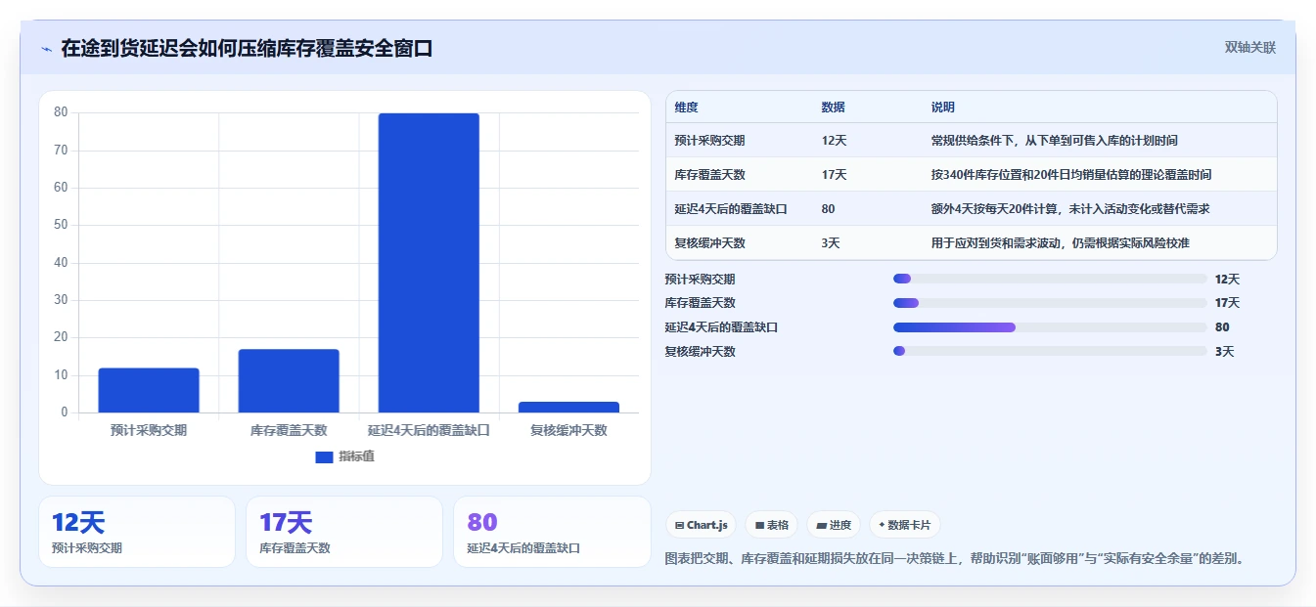The image size is (1316, 607).
Task: Click the 17天 value beside progress bar
Action: coord(1227,303)
